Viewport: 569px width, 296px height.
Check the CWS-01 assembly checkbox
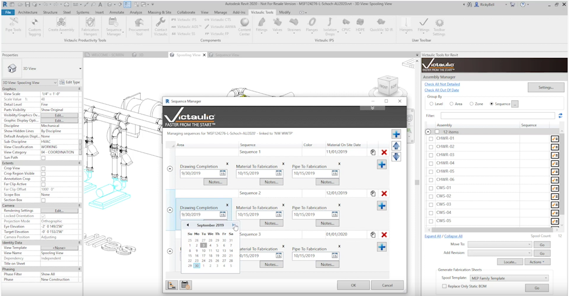pos(431,188)
